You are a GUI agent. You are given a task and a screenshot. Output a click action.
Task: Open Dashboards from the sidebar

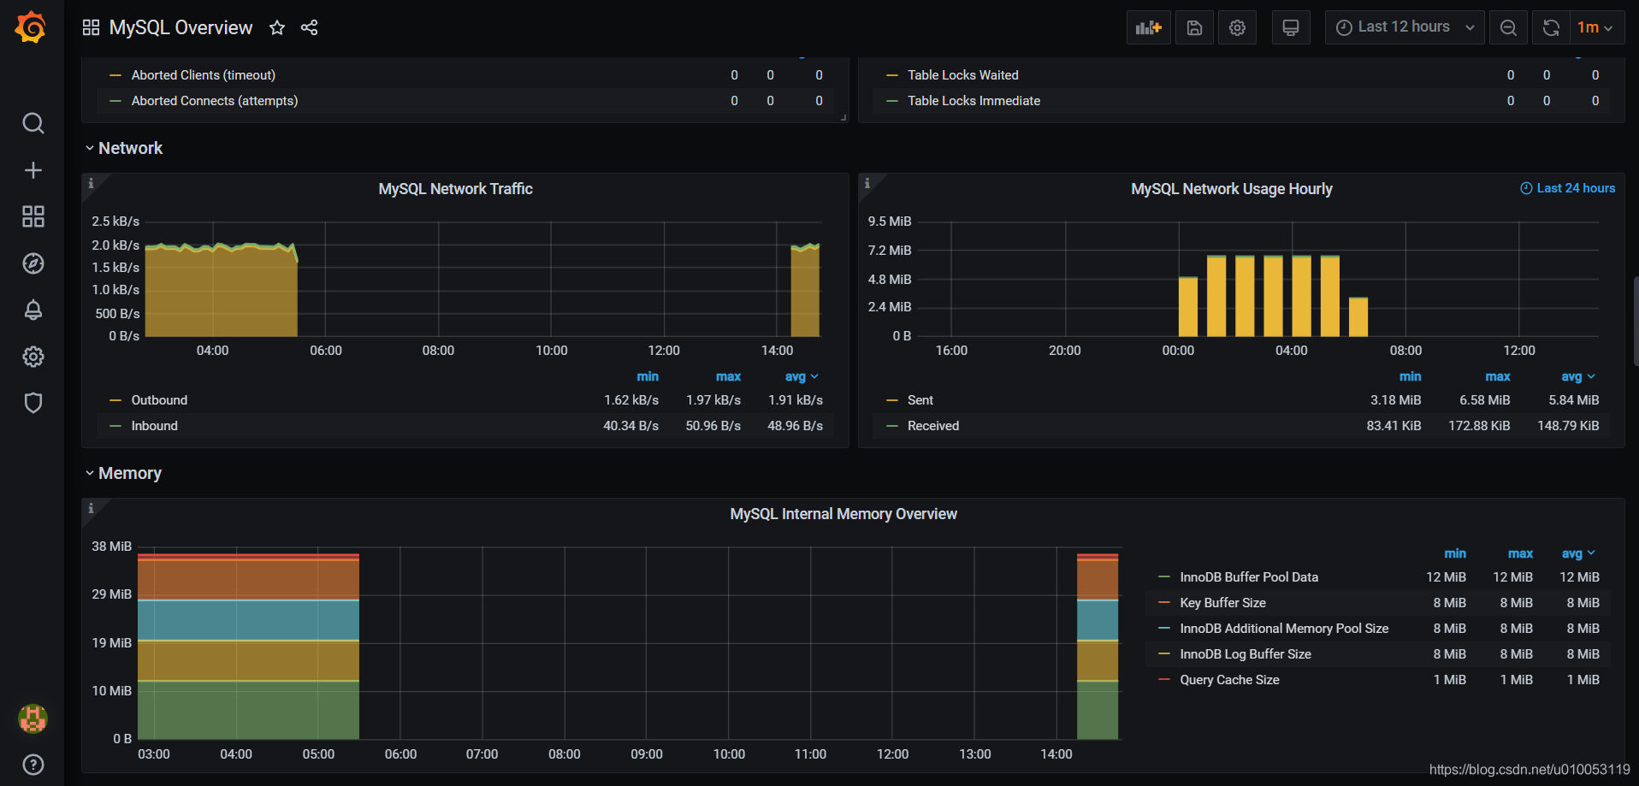33,216
